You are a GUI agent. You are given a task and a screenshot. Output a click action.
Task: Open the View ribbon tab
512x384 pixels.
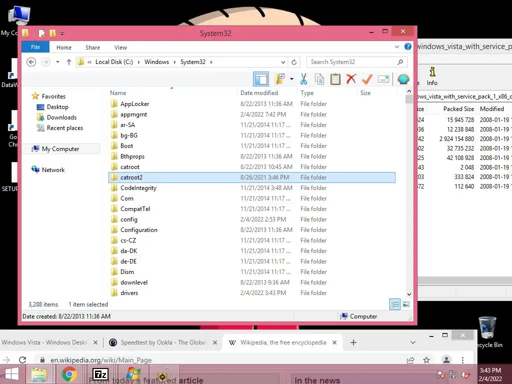[120, 47]
